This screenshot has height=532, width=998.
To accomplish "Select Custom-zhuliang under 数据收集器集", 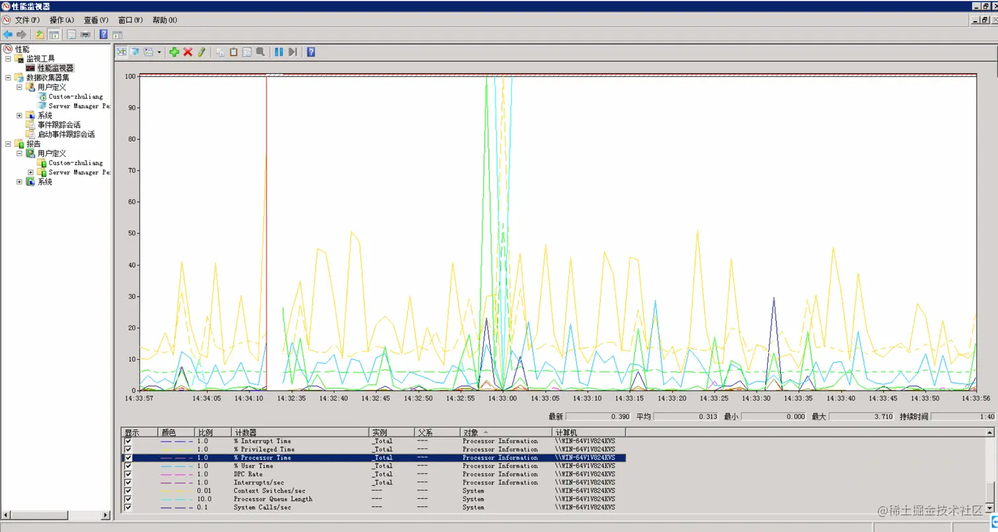I will click(75, 97).
